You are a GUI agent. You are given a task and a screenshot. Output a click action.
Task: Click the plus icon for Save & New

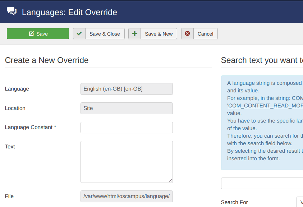(x=135, y=34)
